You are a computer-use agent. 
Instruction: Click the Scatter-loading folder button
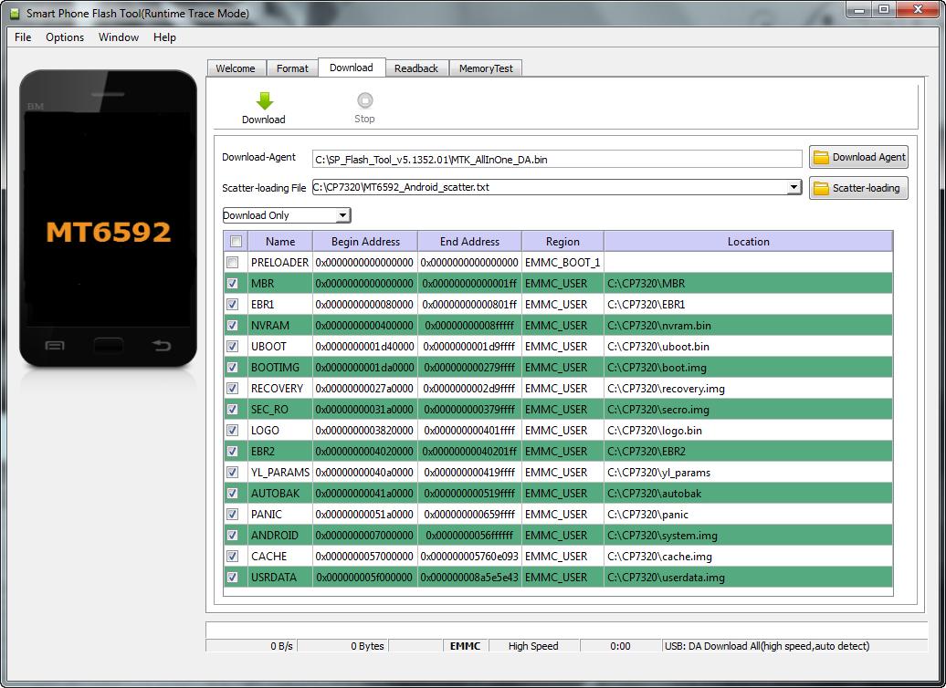click(858, 188)
